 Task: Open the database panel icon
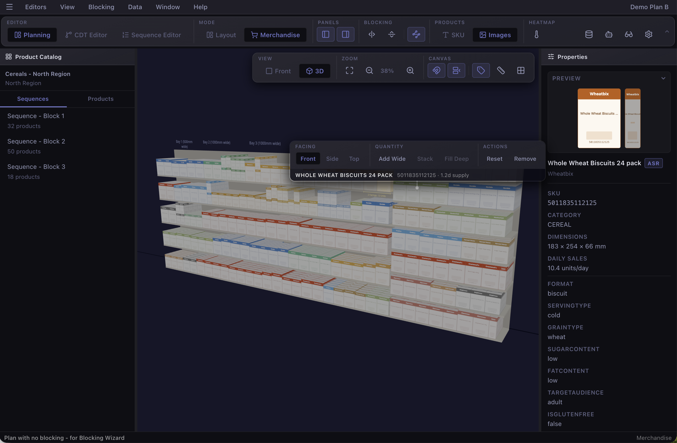point(589,34)
